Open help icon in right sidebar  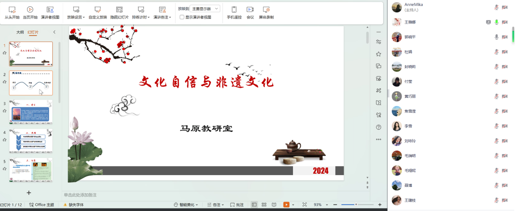(x=378, y=127)
